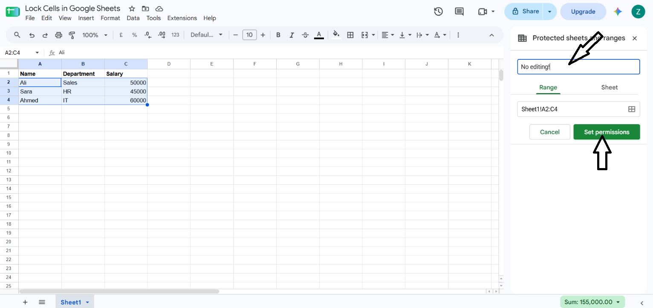653x308 pixels.
Task: Click the redo arrow icon
Action: point(45,35)
